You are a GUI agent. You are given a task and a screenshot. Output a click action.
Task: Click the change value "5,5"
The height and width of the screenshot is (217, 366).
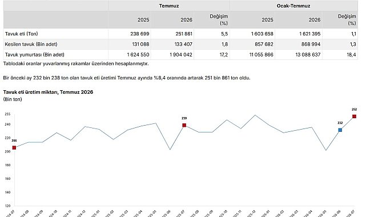224,34
